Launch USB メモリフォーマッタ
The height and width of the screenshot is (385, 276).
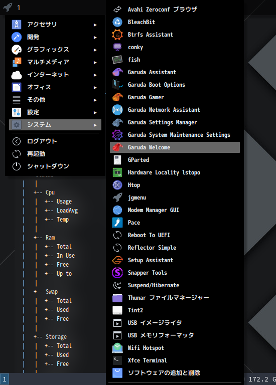(175, 335)
